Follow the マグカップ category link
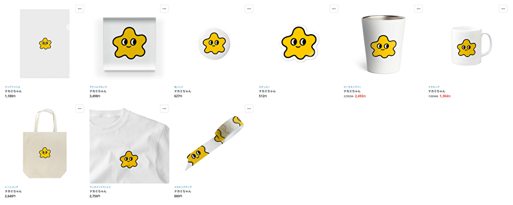This screenshot has height=205, width=513. (x=434, y=87)
